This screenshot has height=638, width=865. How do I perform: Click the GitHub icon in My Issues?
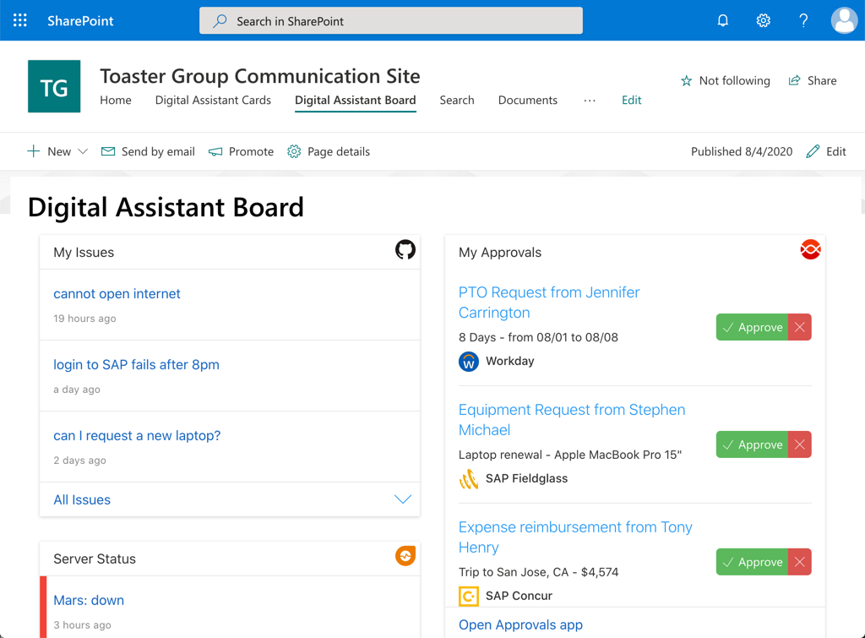pyautogui.click(x=405, y=249)
